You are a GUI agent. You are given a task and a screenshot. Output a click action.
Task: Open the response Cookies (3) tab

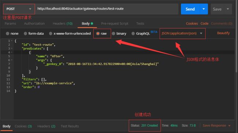(23, 126)
